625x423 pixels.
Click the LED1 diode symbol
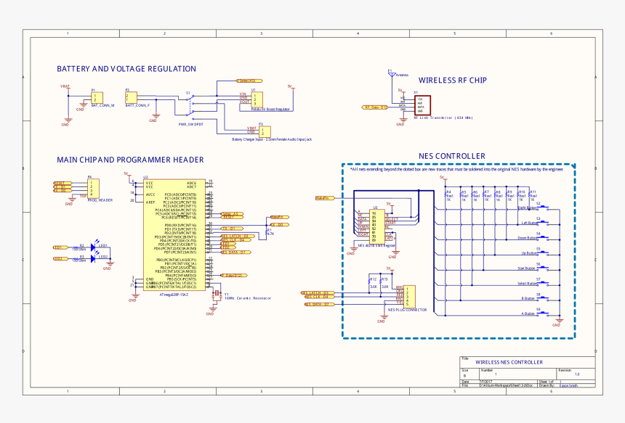pyautogui.click(x=94, y=247)
